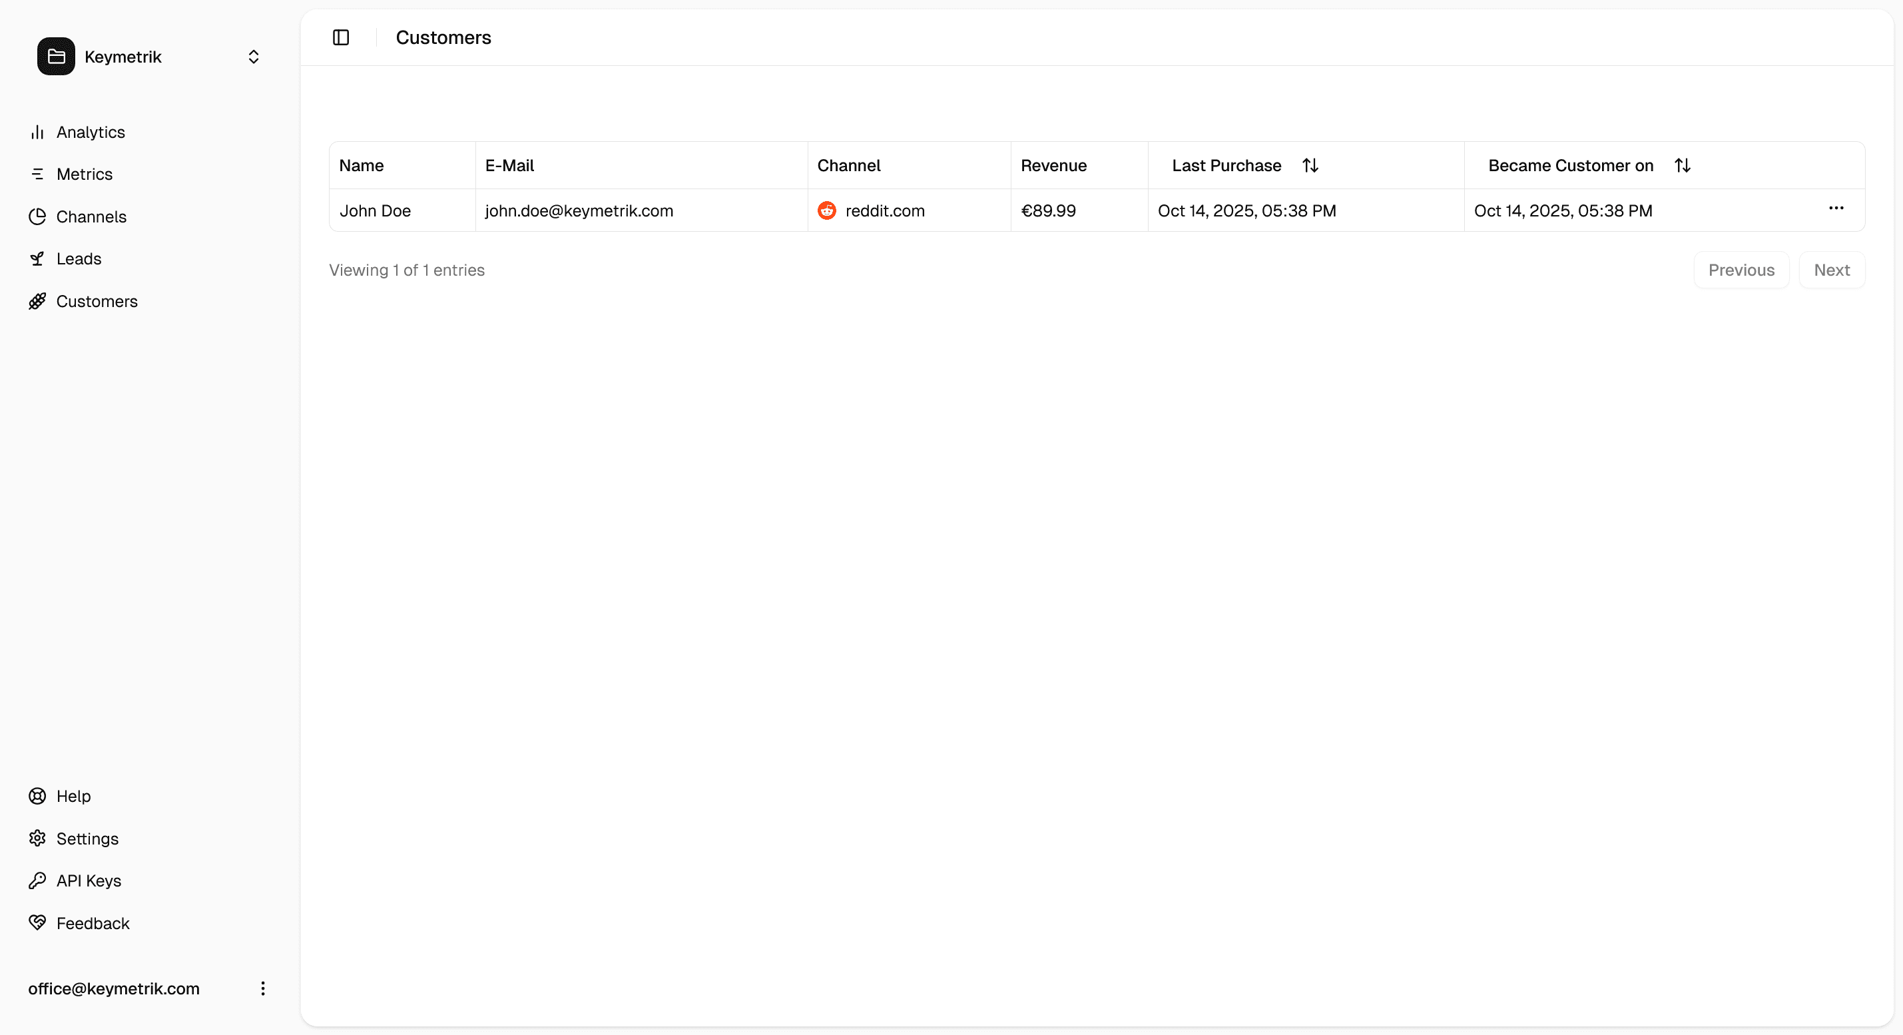1903x1035 pixels.
Task: Click the Next pagination button
Action: click(x=1831, y=270)
